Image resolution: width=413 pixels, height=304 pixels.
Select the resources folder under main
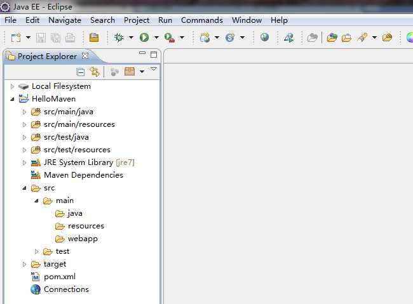click(86, 226)
